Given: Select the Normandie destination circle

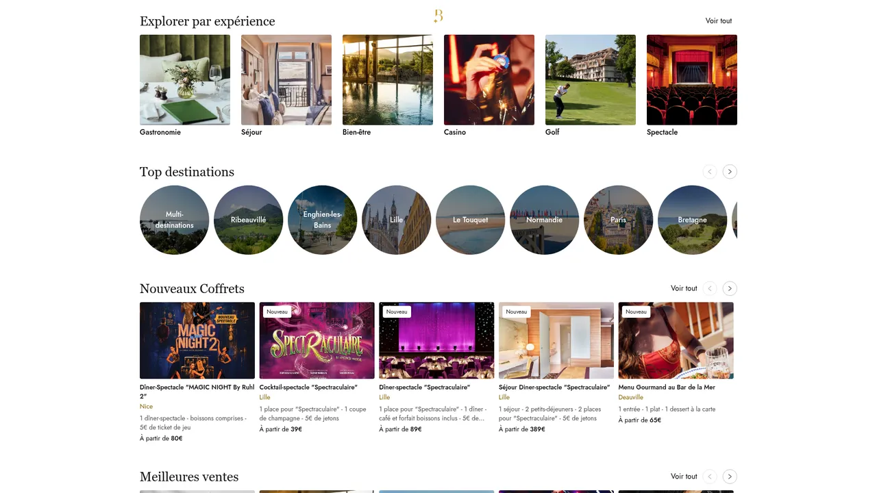Looking at the screenshot, I should [545, 220].
